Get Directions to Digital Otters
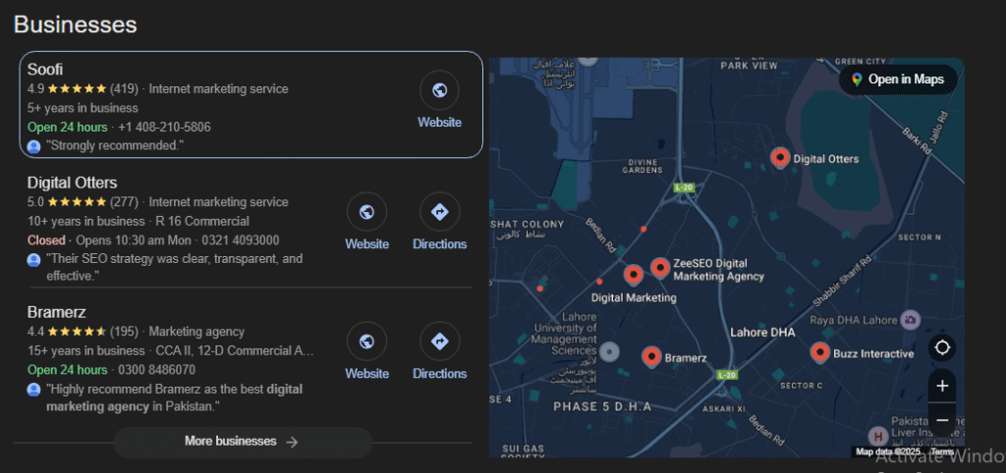The width and height of the screenshot is (1006, 473). 439,212
